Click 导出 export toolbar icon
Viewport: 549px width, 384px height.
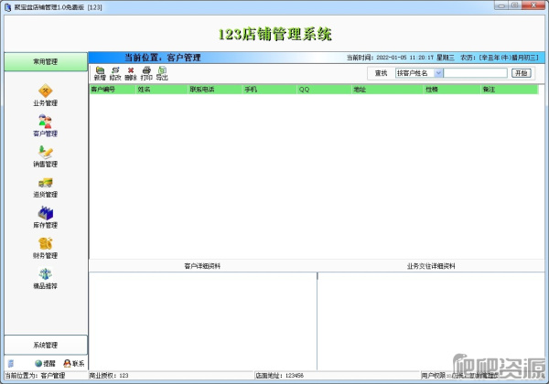[162, 73]
